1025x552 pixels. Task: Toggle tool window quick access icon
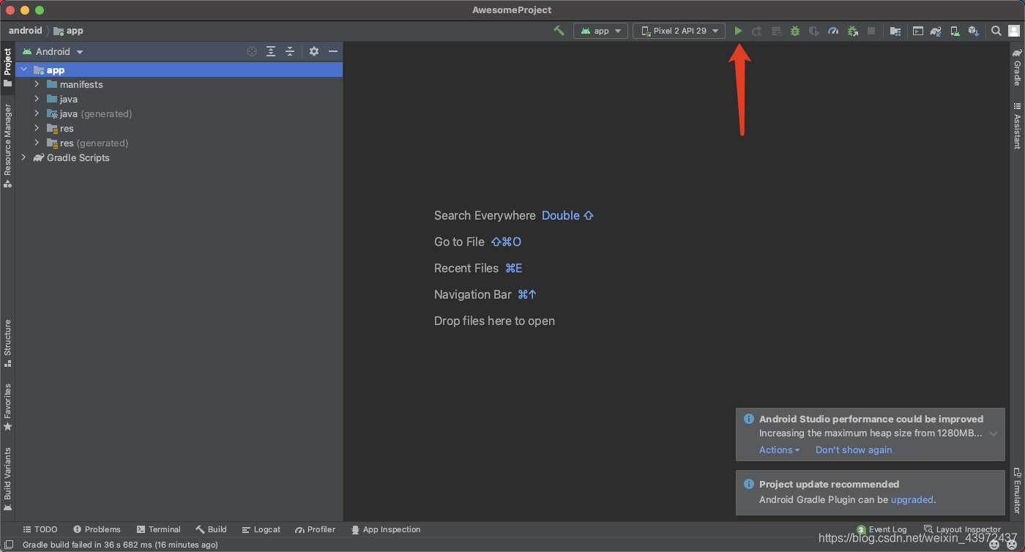pos(10,544)
